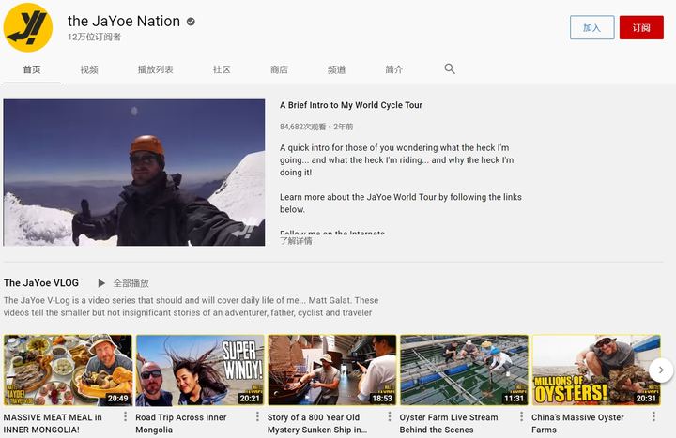
Task: Click the 全部播放 play all link
Action: pos(131,283)
